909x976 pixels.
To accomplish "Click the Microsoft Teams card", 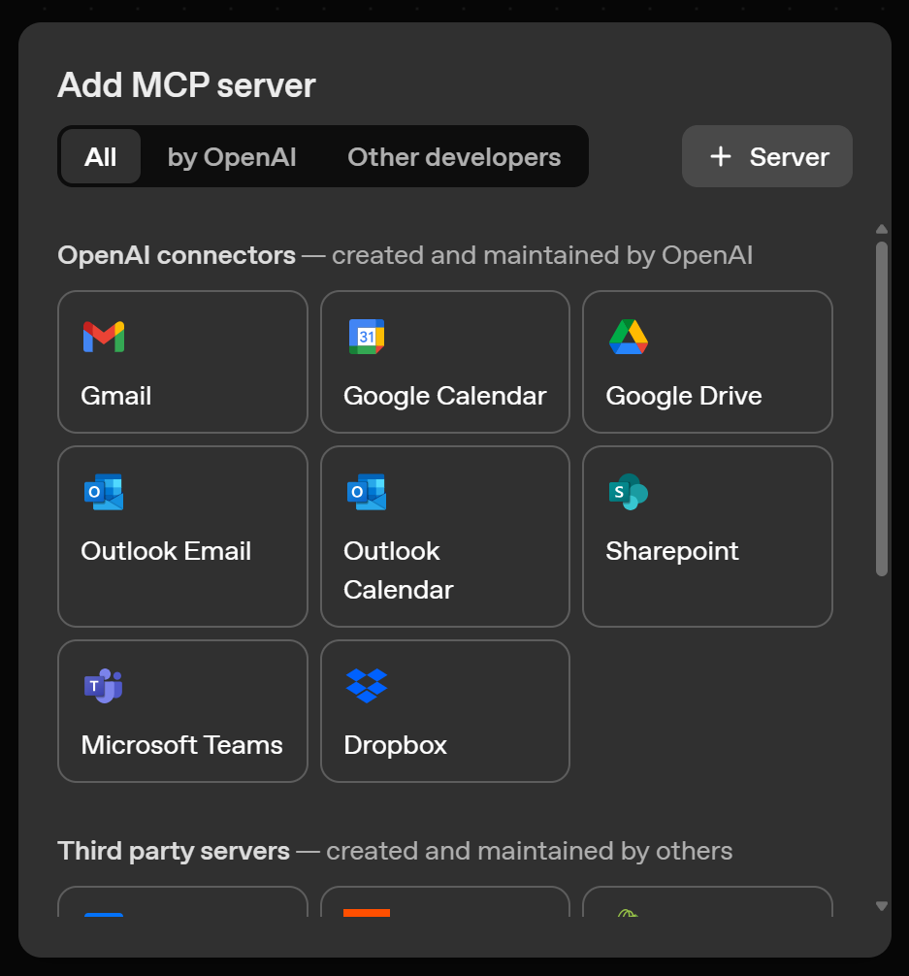I will click(182, 710).
